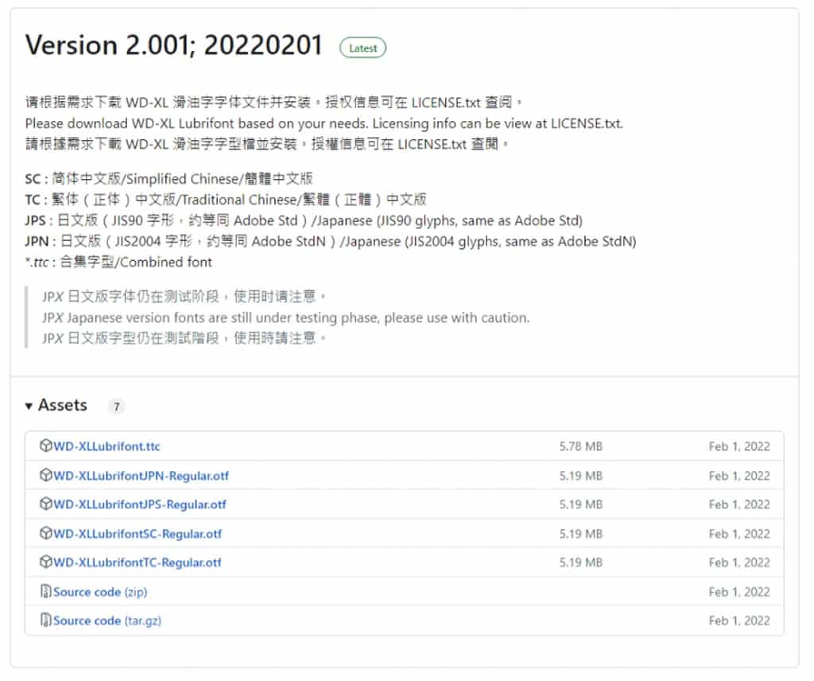This screenshot has height=681, width=814.
Task: Download WD-XLLubrifontSC-Regular.otf
Action: point(137,534)
